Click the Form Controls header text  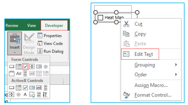click(x=25, y=60)
